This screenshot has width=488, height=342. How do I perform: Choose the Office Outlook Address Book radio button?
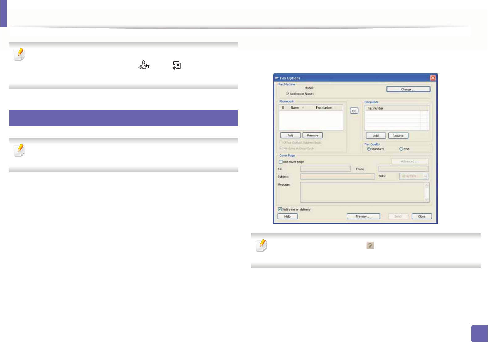[x=281, y=143]
